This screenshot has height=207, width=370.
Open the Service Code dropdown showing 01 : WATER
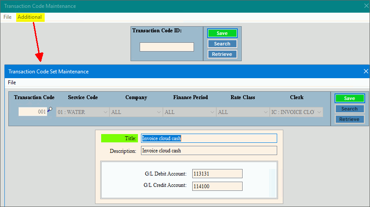coord(82,112)
